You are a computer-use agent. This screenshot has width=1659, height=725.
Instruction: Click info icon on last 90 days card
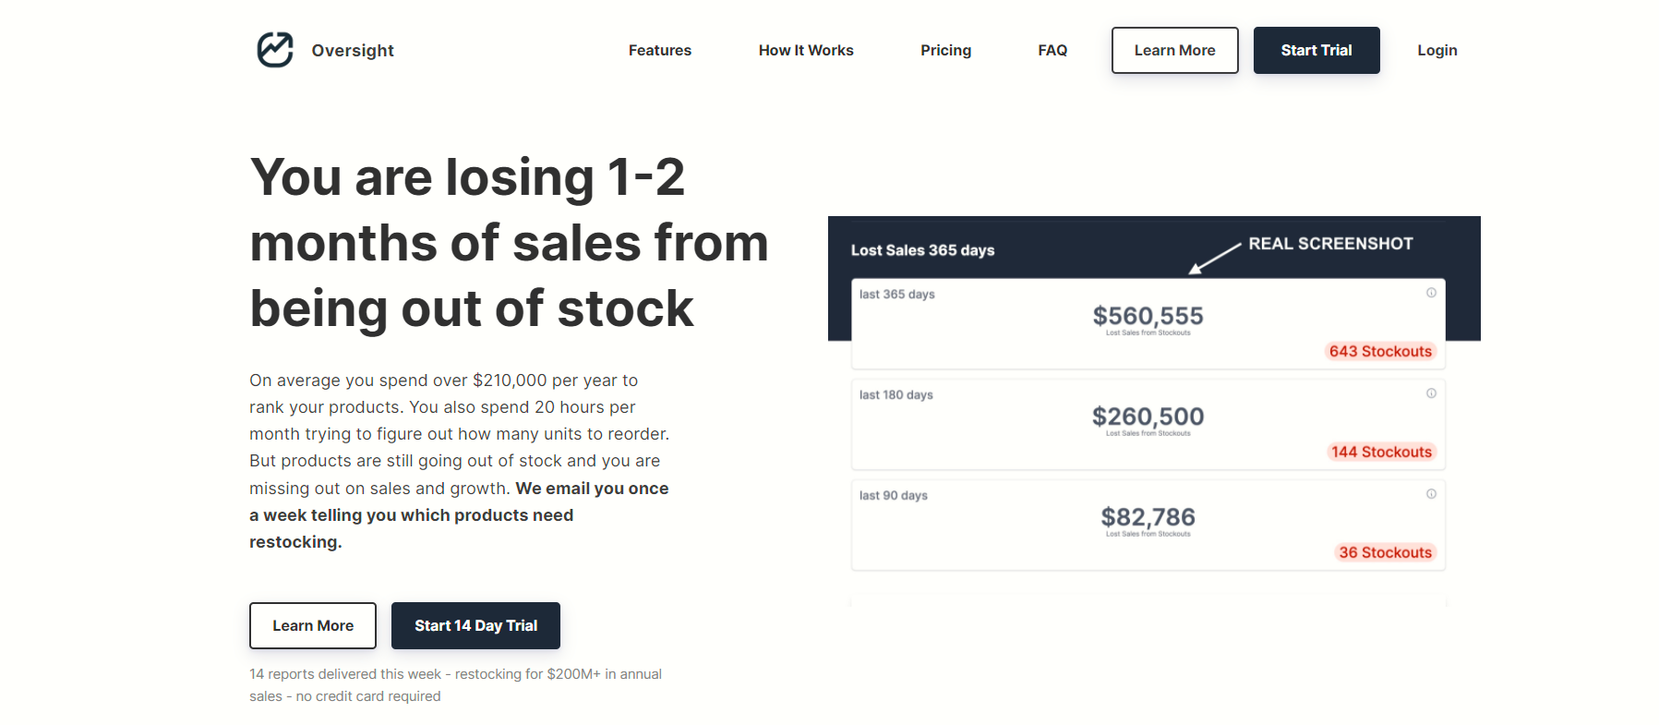click(x=1431, y=494)
